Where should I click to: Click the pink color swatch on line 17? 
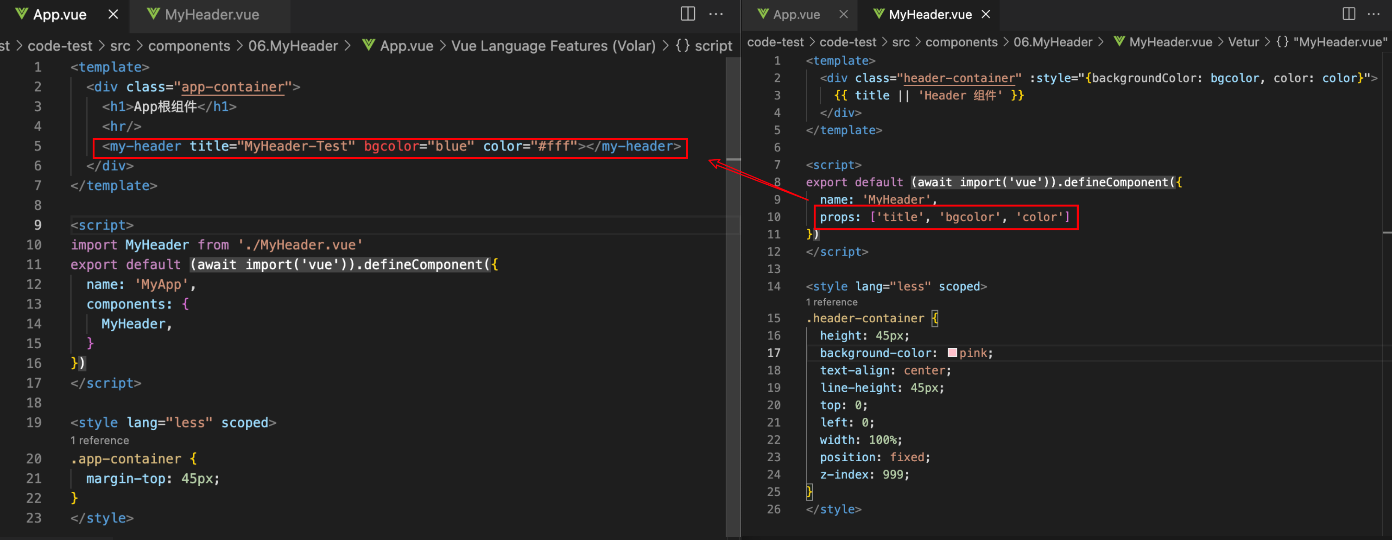point(952,352)
